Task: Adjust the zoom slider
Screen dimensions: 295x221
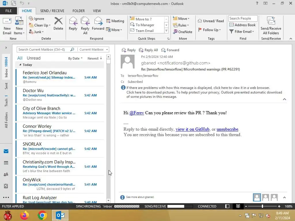Action: coord(262,206)
